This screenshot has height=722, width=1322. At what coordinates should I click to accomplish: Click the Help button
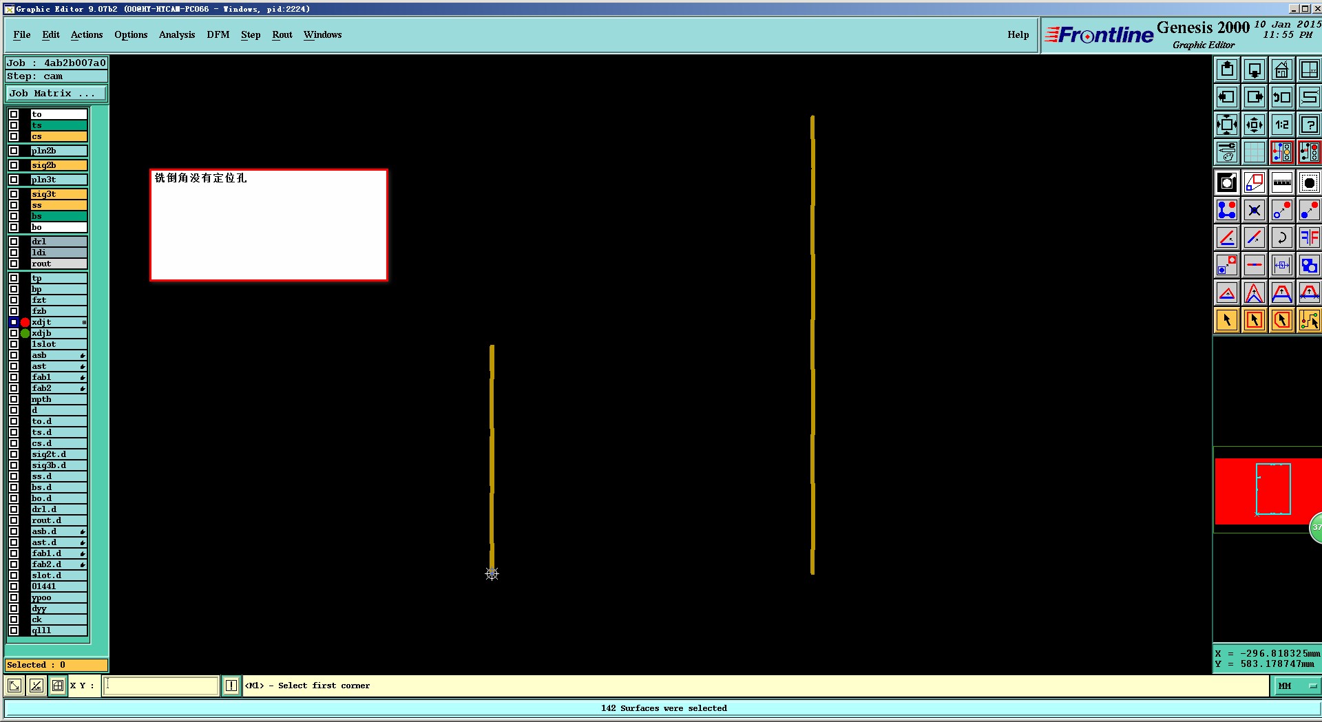tap(1018, 34)
